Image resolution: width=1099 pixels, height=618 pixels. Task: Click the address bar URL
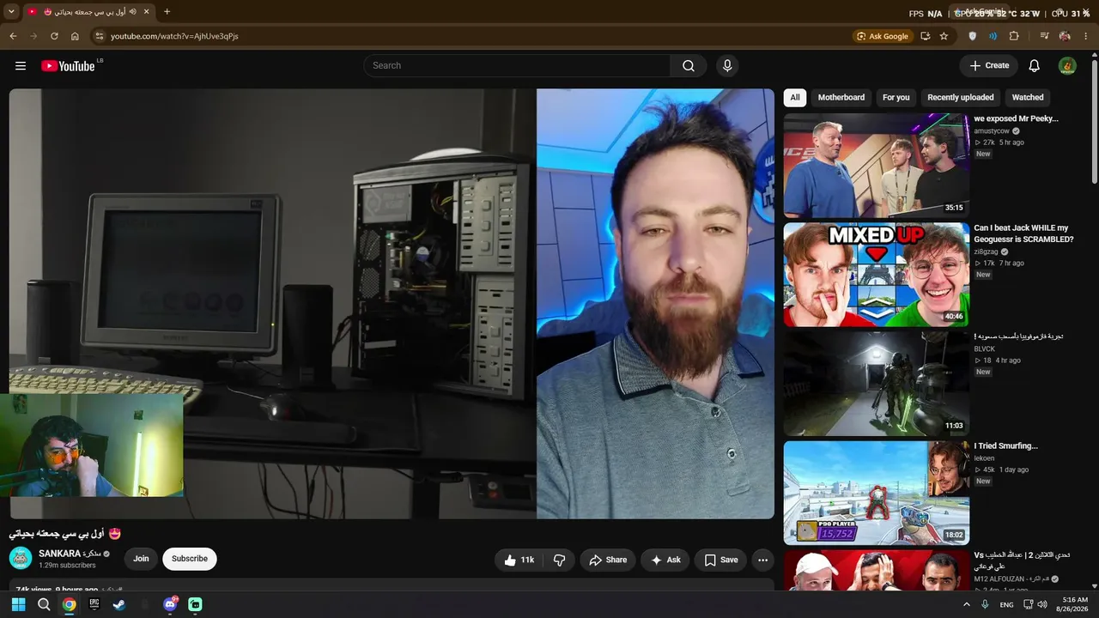click(174, 36)
